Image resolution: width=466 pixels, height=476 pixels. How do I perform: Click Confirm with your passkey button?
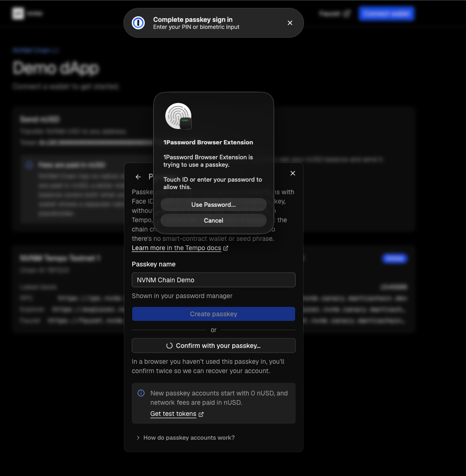(214, 346)
